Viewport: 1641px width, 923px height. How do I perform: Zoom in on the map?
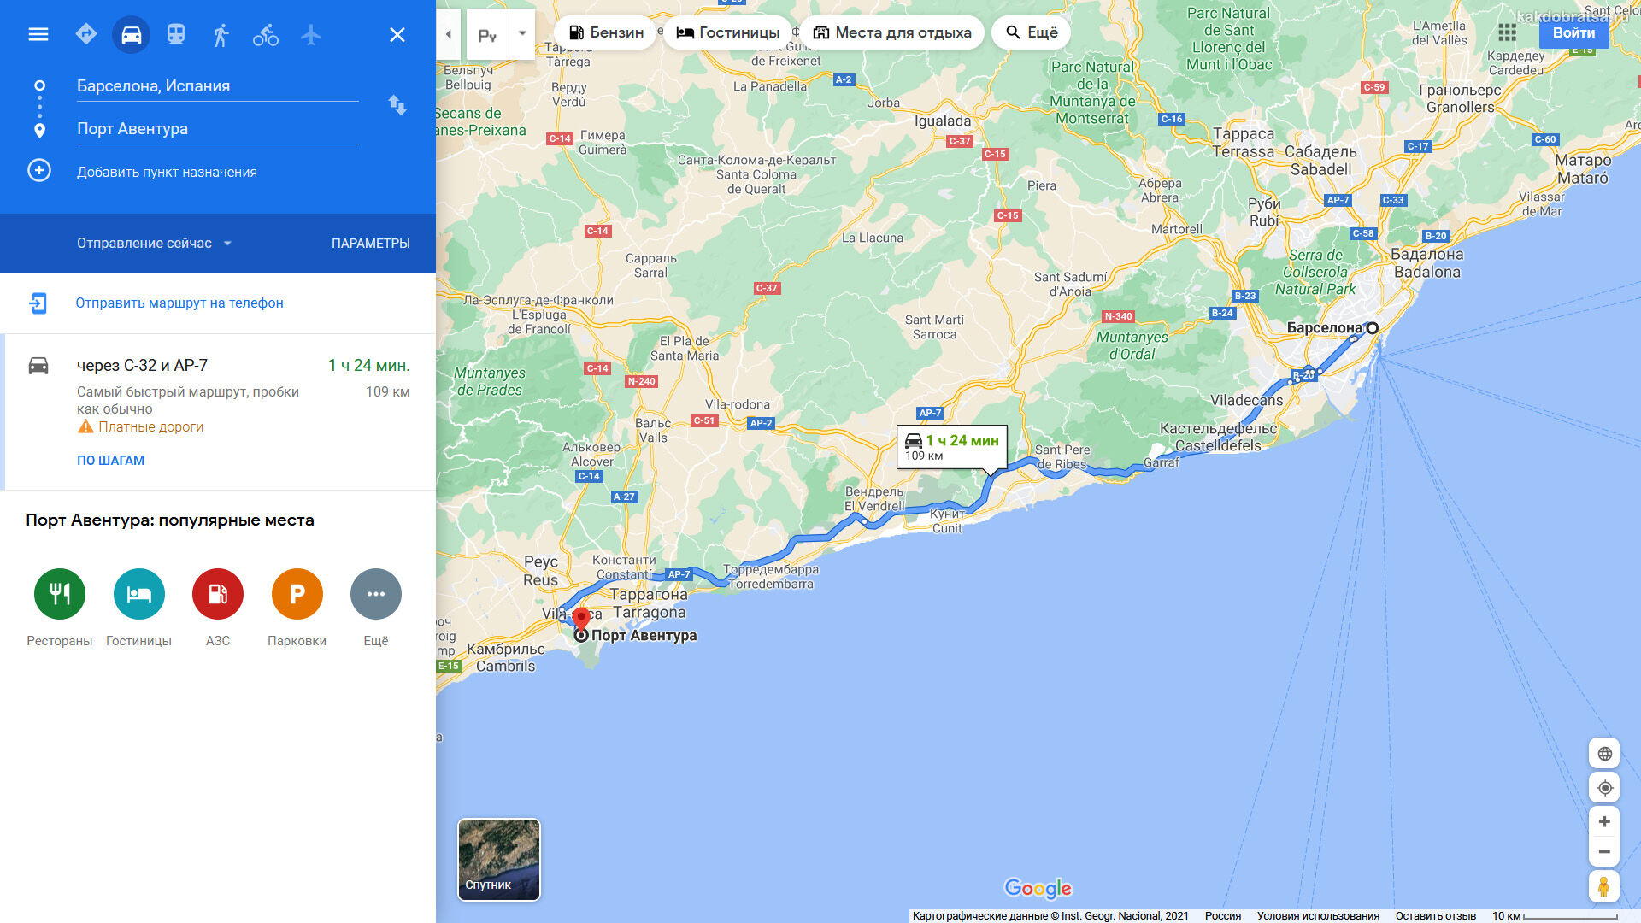[x=1604, y=822]
